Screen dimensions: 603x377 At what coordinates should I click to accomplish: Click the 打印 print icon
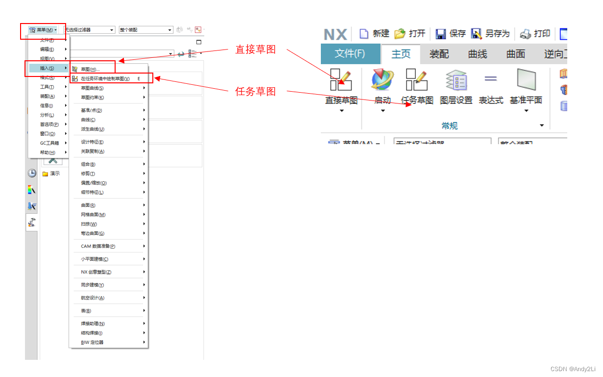[x=525, y=34]
